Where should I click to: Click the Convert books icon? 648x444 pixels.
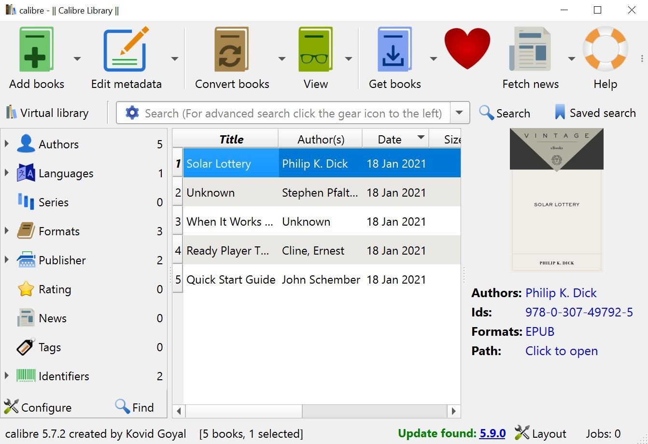click(231, 49)
